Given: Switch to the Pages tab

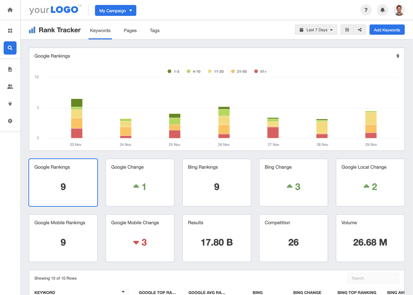Looking at the screenshot, I should point(130,30).
